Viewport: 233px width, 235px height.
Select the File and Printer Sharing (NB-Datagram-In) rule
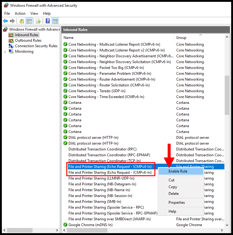point(102,184)
